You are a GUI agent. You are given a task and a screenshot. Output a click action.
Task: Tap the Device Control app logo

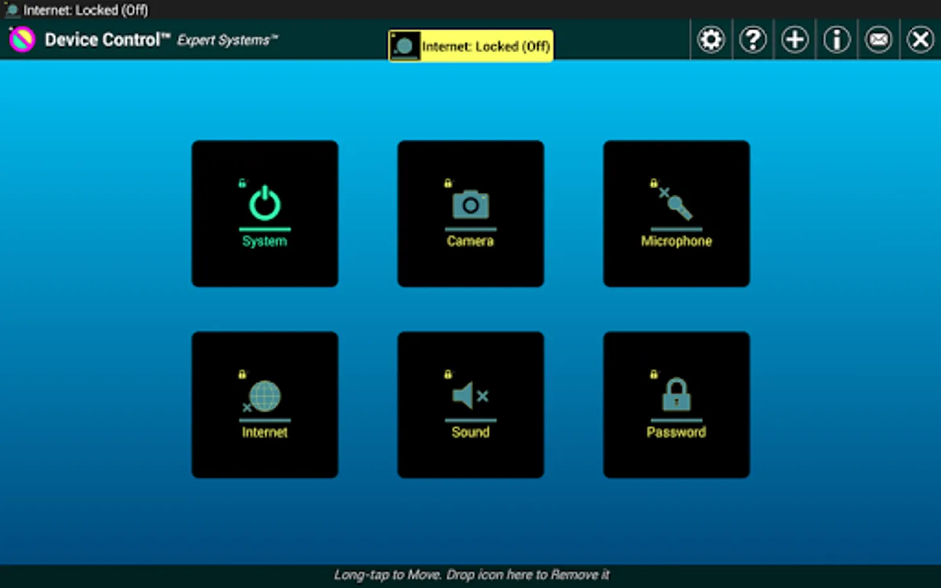pos(22,40)
